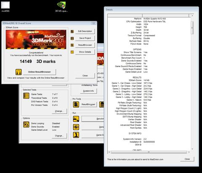Click the Edit Description icon
This screenshot has width=202, height=173.
click(x=72, y=31)
